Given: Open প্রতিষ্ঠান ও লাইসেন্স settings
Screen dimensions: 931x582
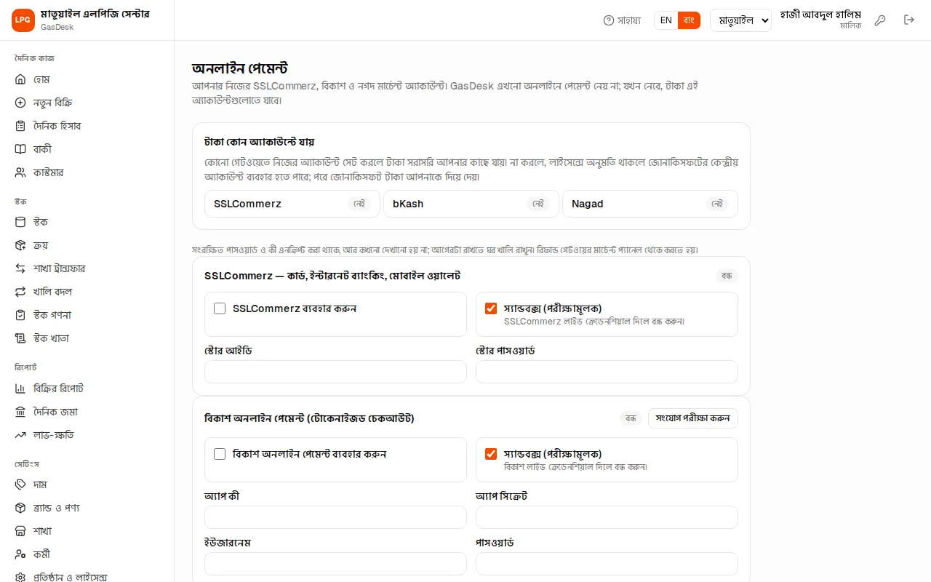Looking at the screenshot, I should 87,578.
